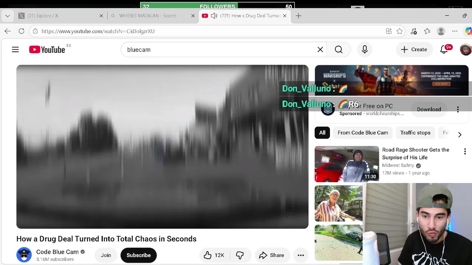Open the YouTube guide hamburger menu
This screenshot has width=472, height=265.
pos(15,49)
